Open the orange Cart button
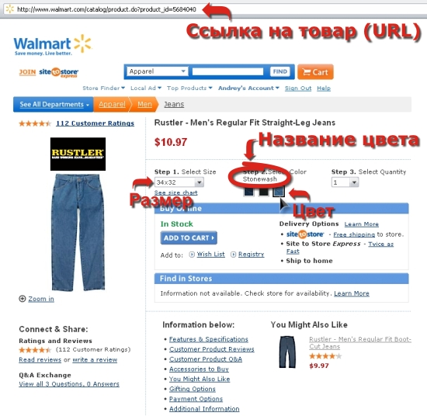 pyautogui.click(x=315, y=72)
